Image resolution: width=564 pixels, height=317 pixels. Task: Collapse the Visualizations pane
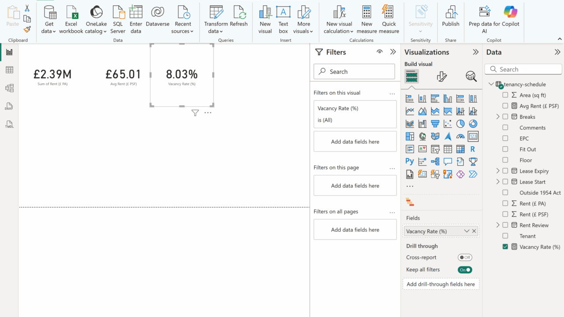pyautogui.click(x=475, y=52)
